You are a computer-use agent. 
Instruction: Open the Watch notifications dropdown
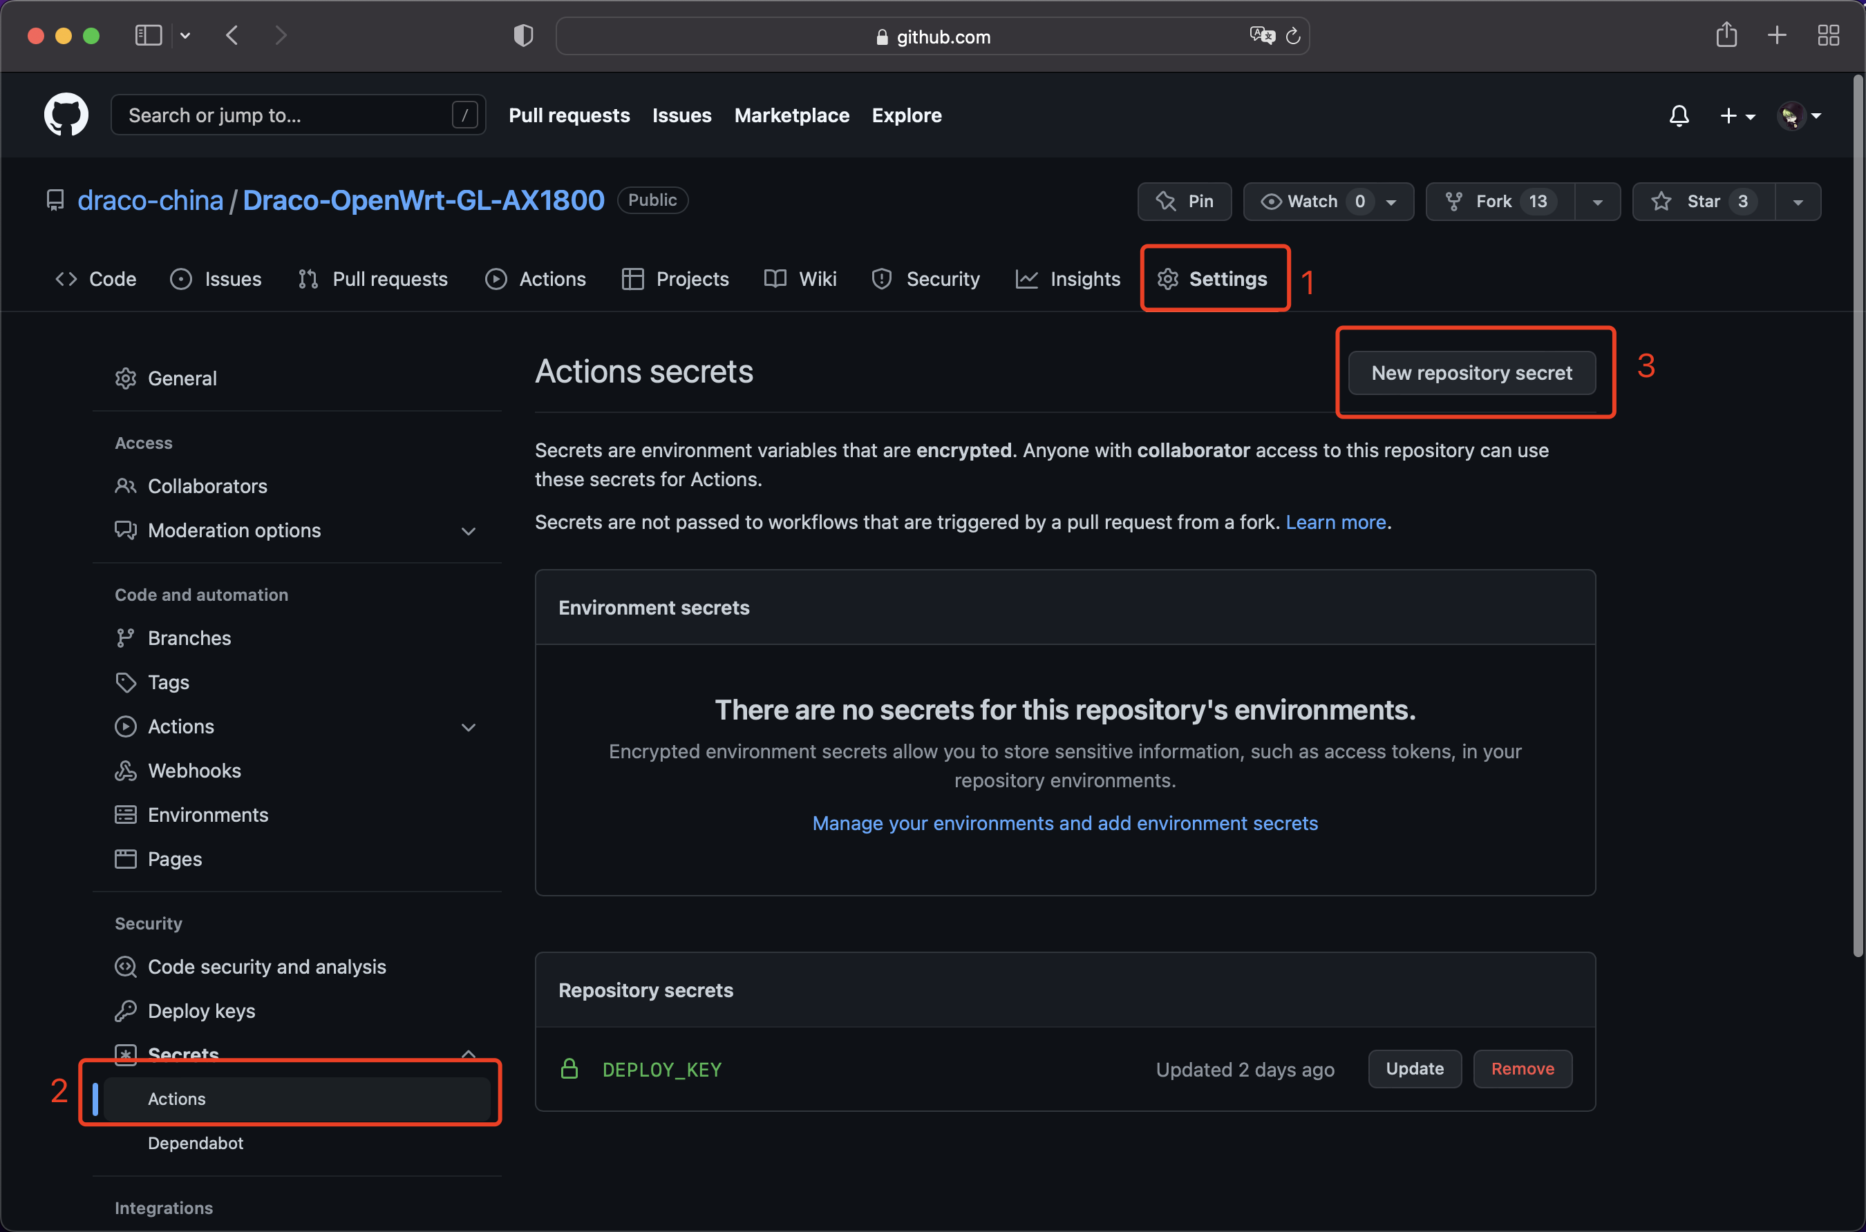(1328, 201)
